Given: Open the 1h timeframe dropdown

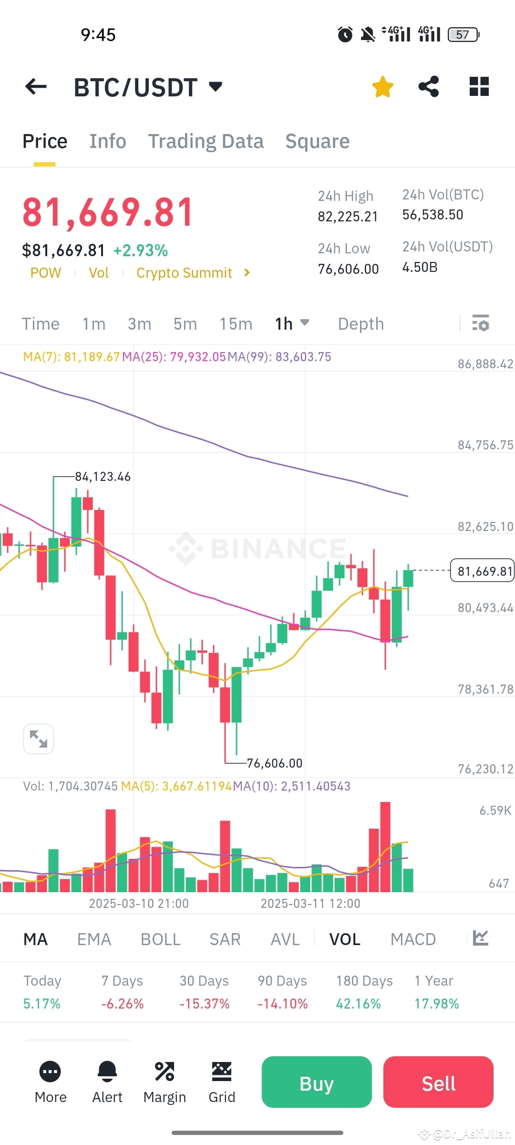Looking at the screenshot, I should 292,323.
